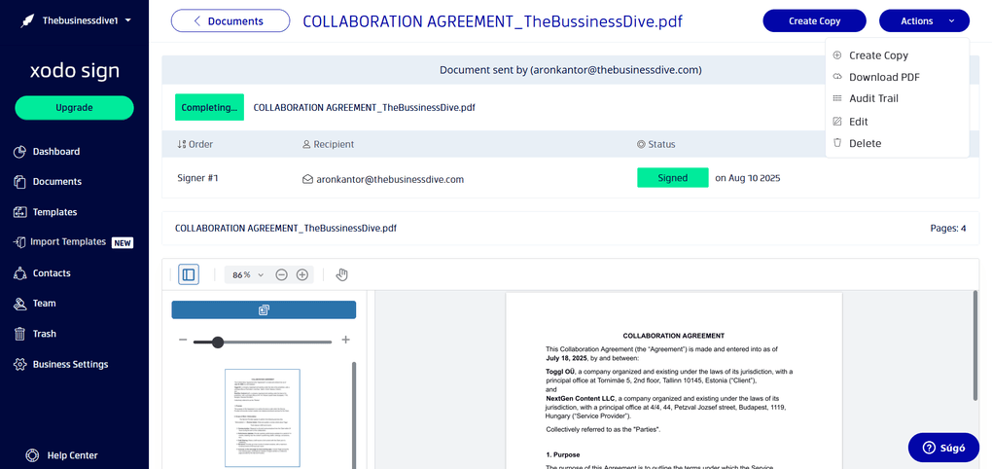Image resolution: width=992 pixels, height=469 pixels.
Task: Open Dashboard from the sidebar
Action: point(56,151)
